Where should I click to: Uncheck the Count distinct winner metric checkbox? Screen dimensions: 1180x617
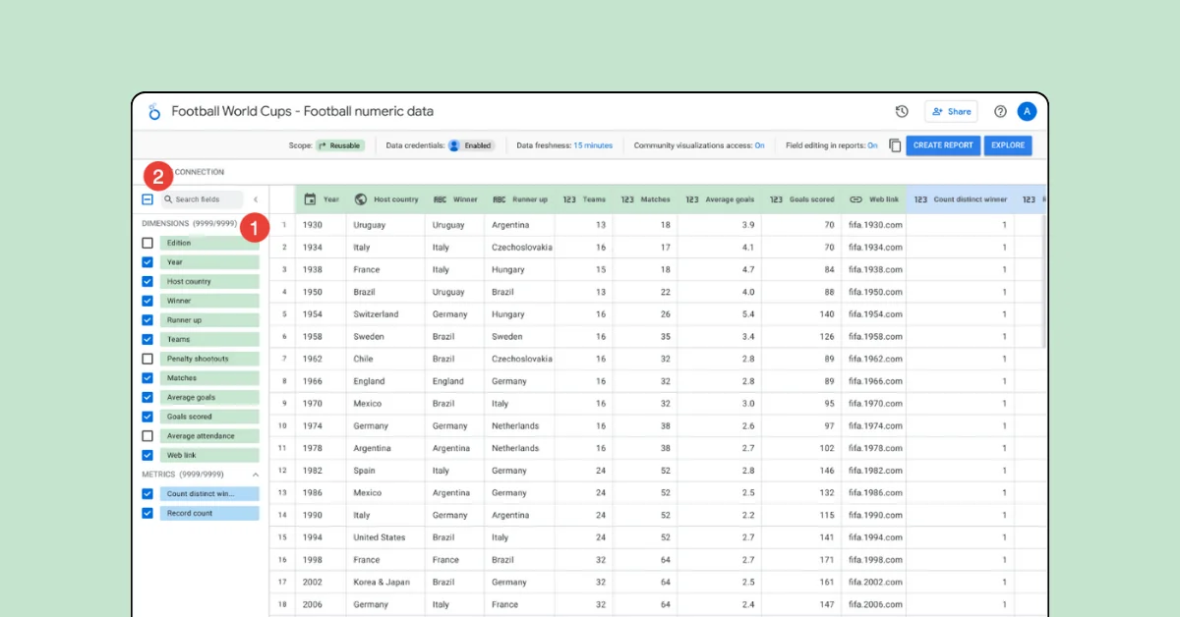(x=147, y=494)
